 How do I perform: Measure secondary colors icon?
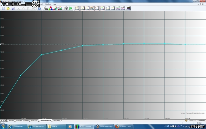click(x=55, y=8)
